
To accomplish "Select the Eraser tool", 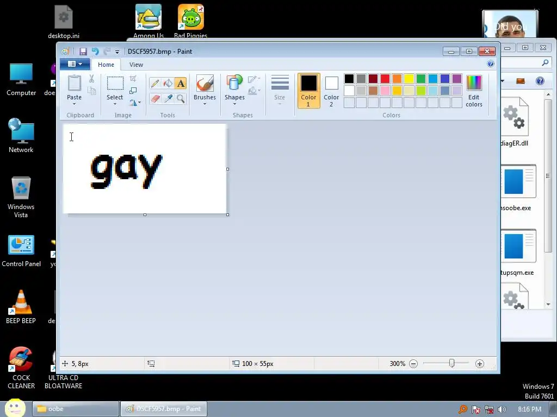I will 155,99.
